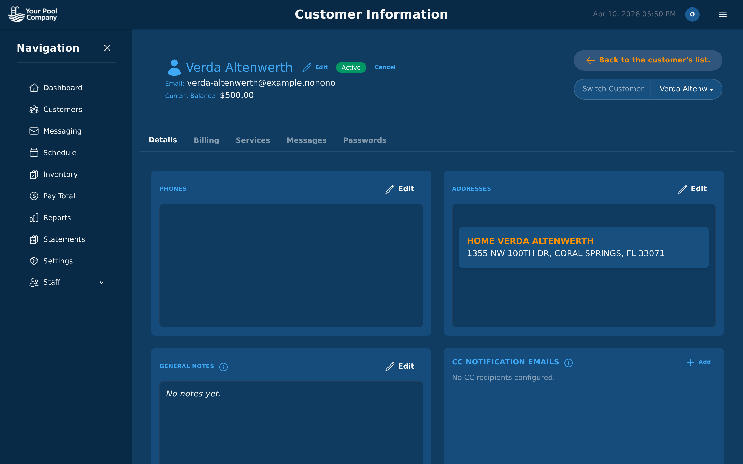Screen dimensions: 743x464
Task: Open the Passwords tab
Action: [x=365, y=140]
